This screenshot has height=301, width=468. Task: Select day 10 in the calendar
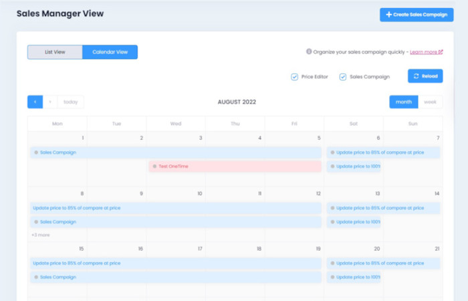(200, 193)
